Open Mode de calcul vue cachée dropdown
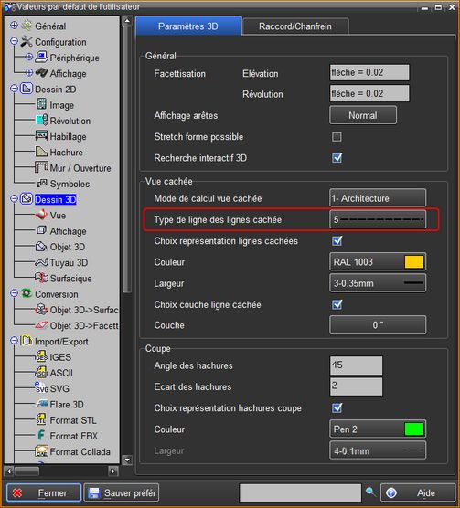Screen dimensions: 460x508 pos(378,198)
